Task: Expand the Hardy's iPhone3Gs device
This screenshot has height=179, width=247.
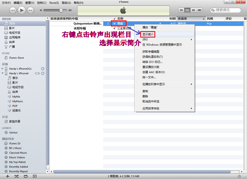Action: pyautogui.click(x=2, y=68)
